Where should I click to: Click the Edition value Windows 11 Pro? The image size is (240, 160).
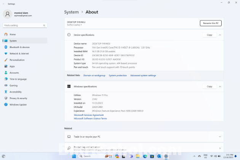pyautogui.click(x=100, y=95)
